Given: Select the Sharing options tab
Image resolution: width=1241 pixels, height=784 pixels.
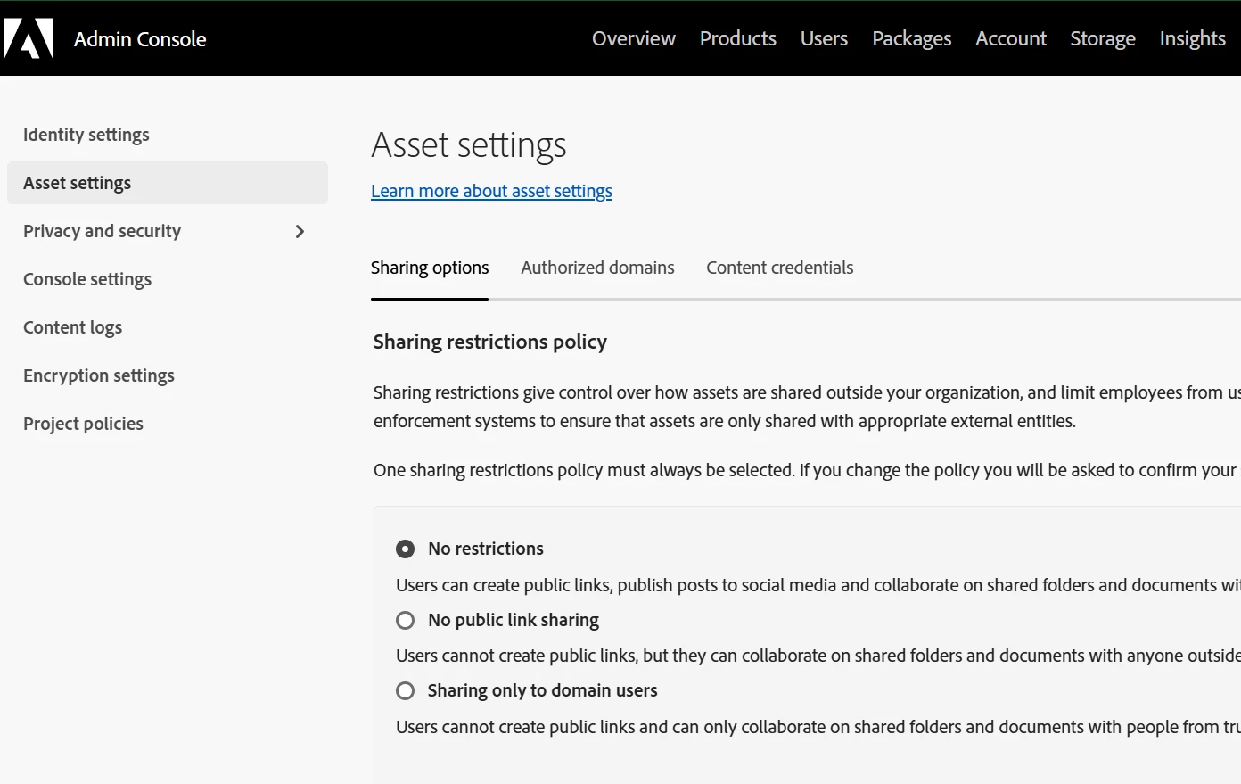Looking at the screenshot, I should tap(430, 268).
